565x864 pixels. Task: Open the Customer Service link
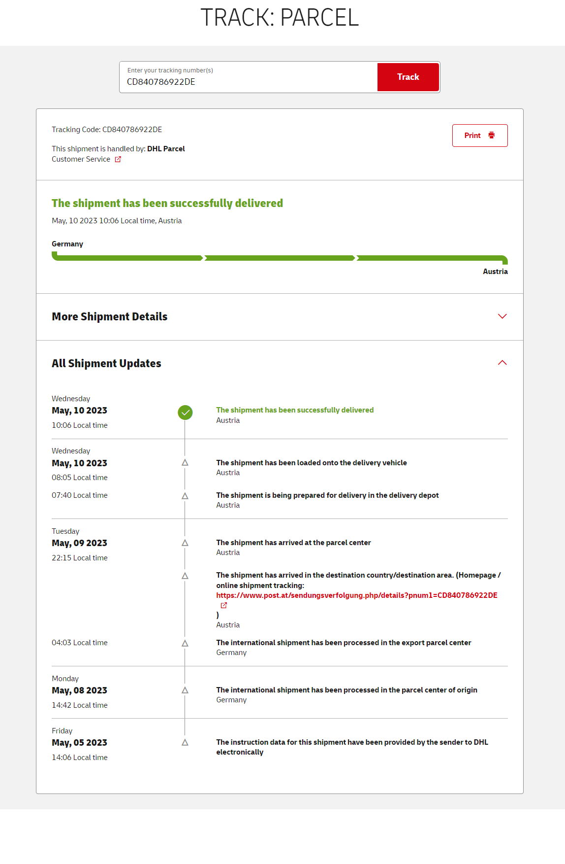(81, 159)
